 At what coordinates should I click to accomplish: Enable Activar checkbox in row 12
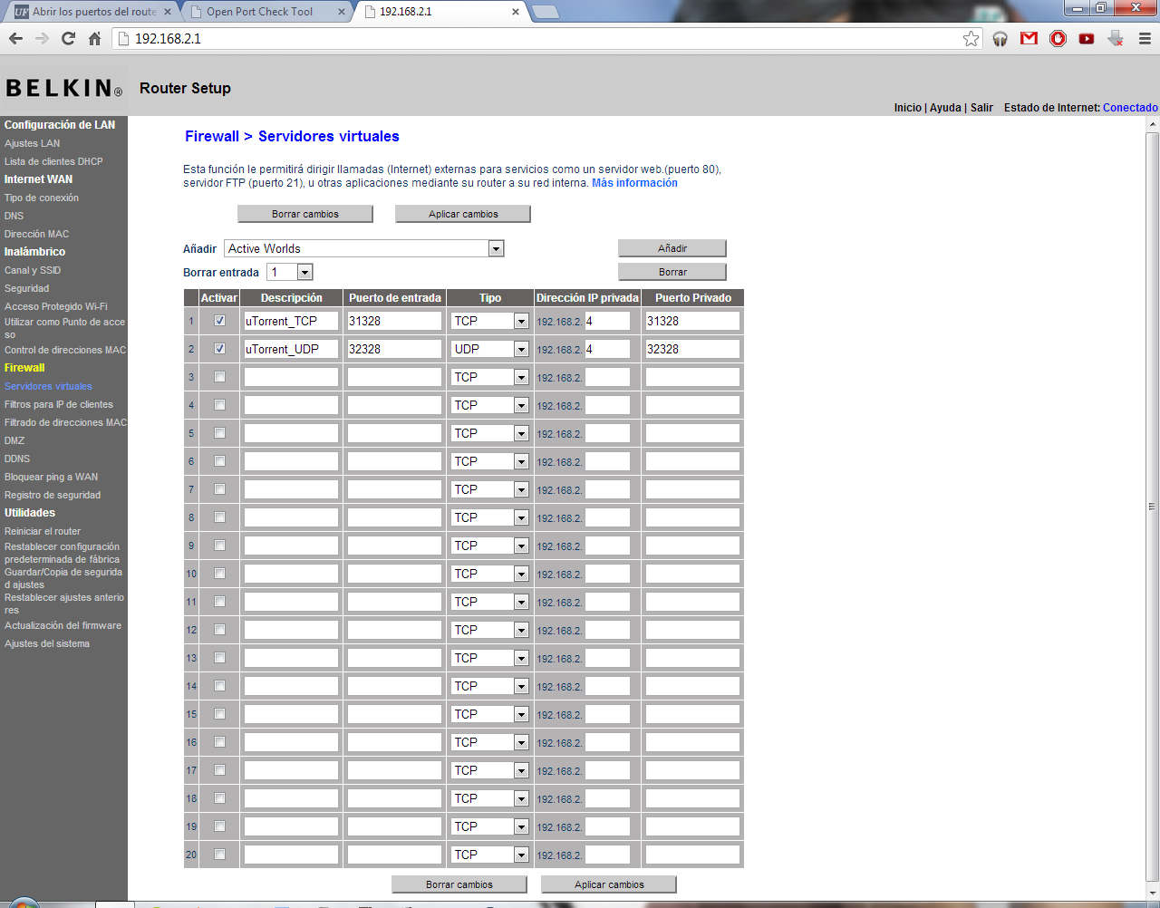click(x=219, y=630)
